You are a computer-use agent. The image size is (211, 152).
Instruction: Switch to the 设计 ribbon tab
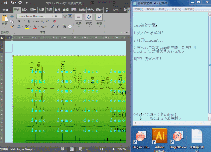(33, 10)
